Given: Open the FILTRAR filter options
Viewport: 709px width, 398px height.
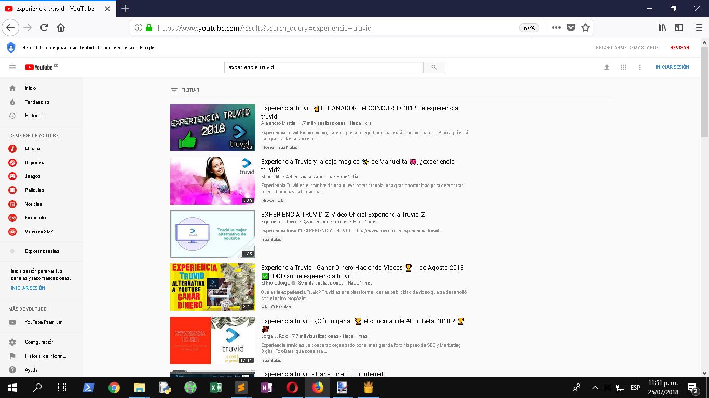Looking at the screenshot, I should coord(185,90).
